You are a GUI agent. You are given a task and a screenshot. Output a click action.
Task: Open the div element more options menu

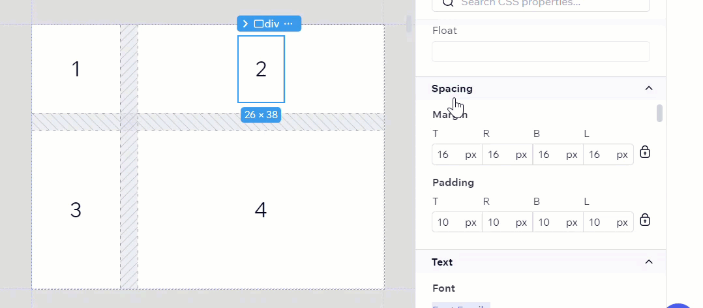288,23
